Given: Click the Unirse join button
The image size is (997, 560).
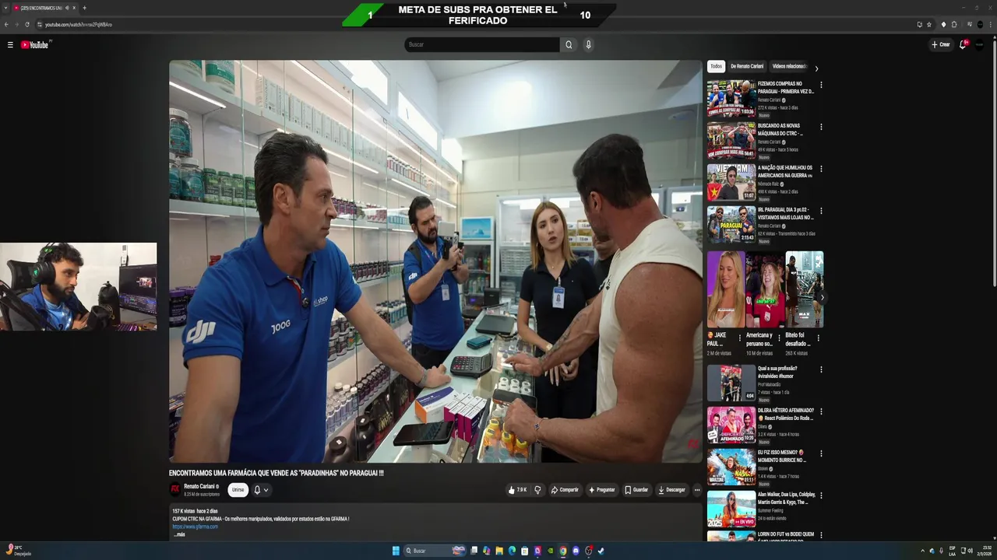Looking at the screenshot, I should click(x=238, y=490).
